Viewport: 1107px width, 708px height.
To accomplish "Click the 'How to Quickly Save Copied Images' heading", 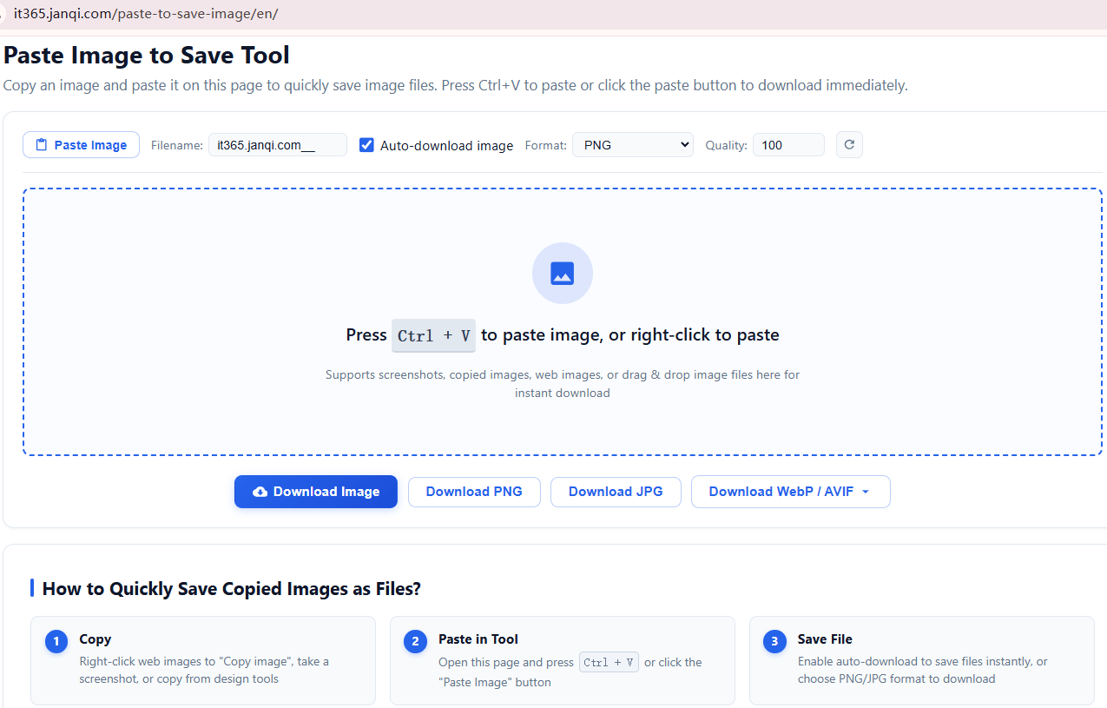I will point(232,588).
